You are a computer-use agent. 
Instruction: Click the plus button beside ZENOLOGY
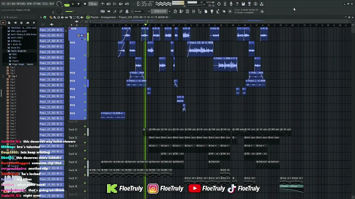click(169, 11)
